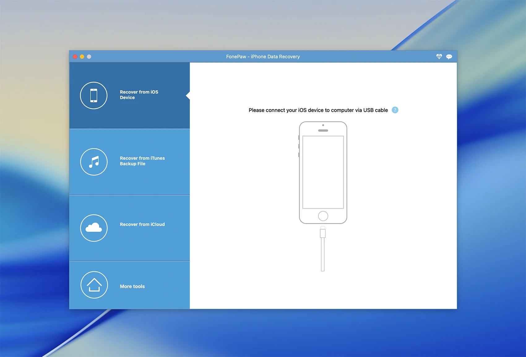Viewport: 526px width, 357px height.
Task: Click the "Please connect your iOS device" text
Action: point(318,110)
